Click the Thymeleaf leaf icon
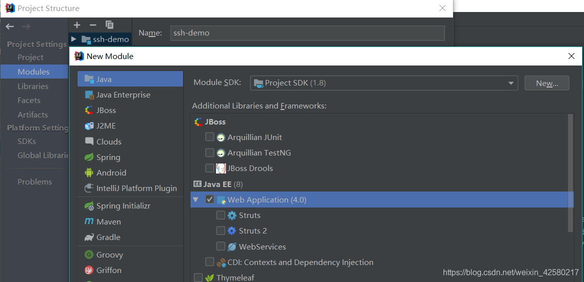Screen dimensions: 584x282 click(209, 277)
